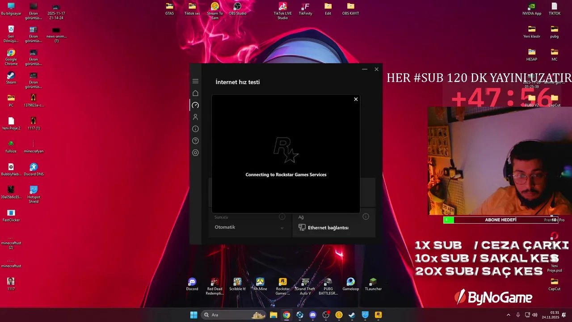The width and height of the screenshot is (572, 322).
Task: Open the profile icon in the app sidebar
Action: point(195,117)
